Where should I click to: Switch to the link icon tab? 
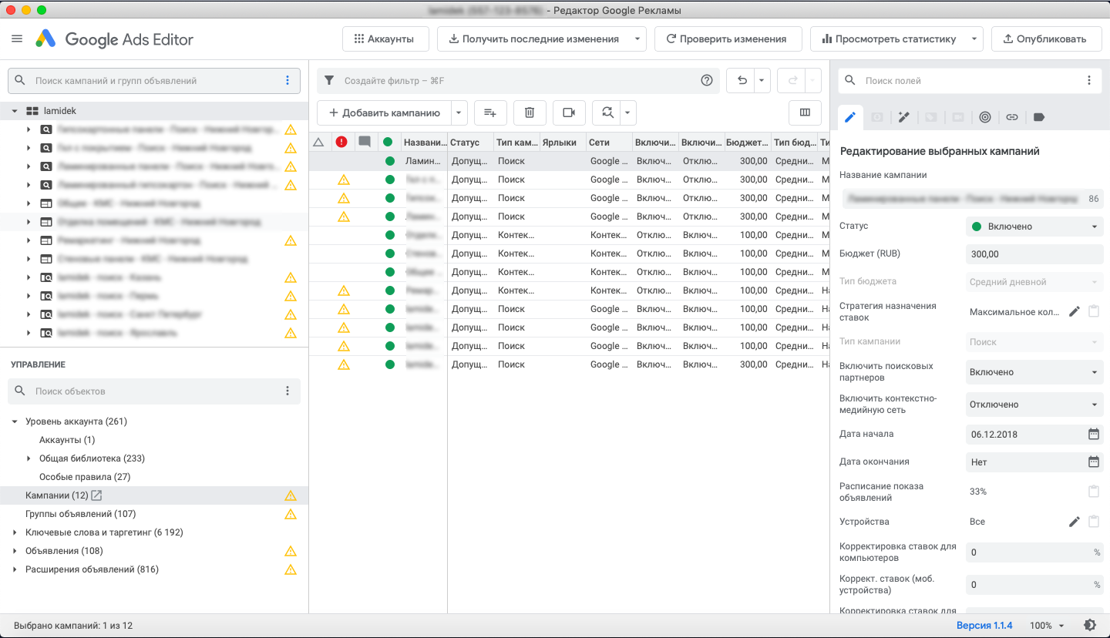(x=1012, y=117)
